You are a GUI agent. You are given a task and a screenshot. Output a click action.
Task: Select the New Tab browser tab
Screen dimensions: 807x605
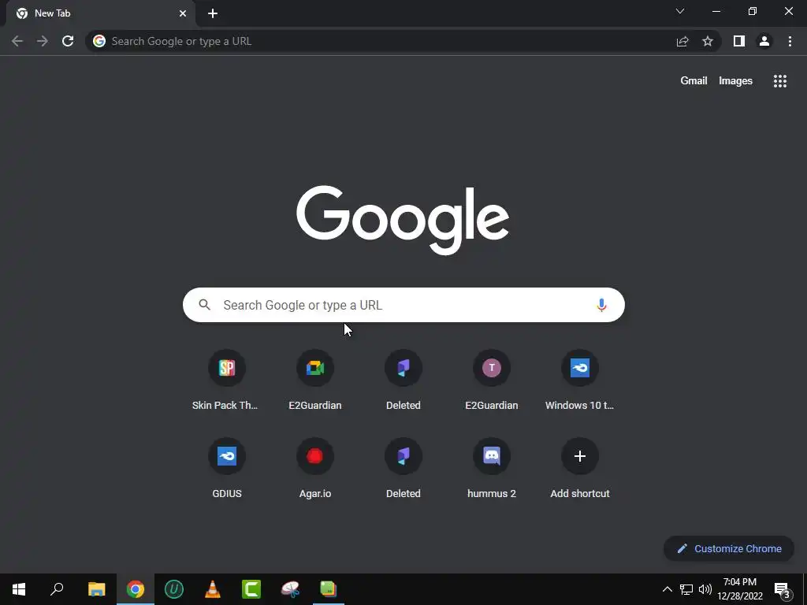[x=100, y=13]
